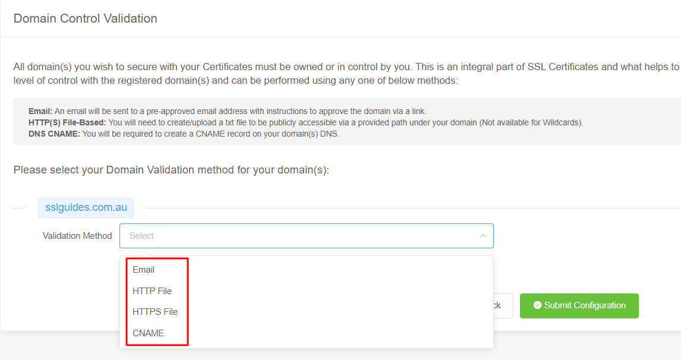Click the Validation Method label
This screenshot has width=681, height=360.
click(77, 236)
